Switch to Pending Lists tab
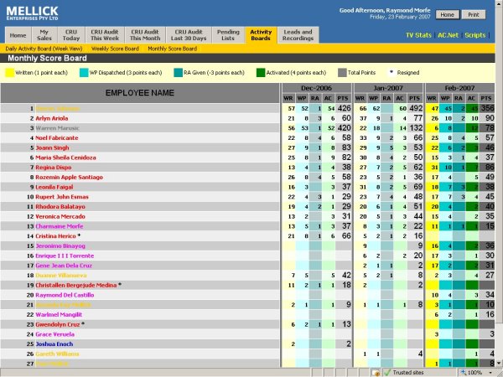Viewport: 503px width, 377px height. pos(228,35)
